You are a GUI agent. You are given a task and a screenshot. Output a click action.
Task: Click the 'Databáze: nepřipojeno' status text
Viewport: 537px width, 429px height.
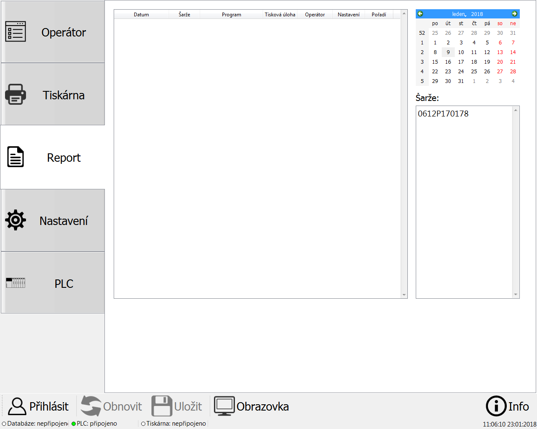[x=38, y=424]
